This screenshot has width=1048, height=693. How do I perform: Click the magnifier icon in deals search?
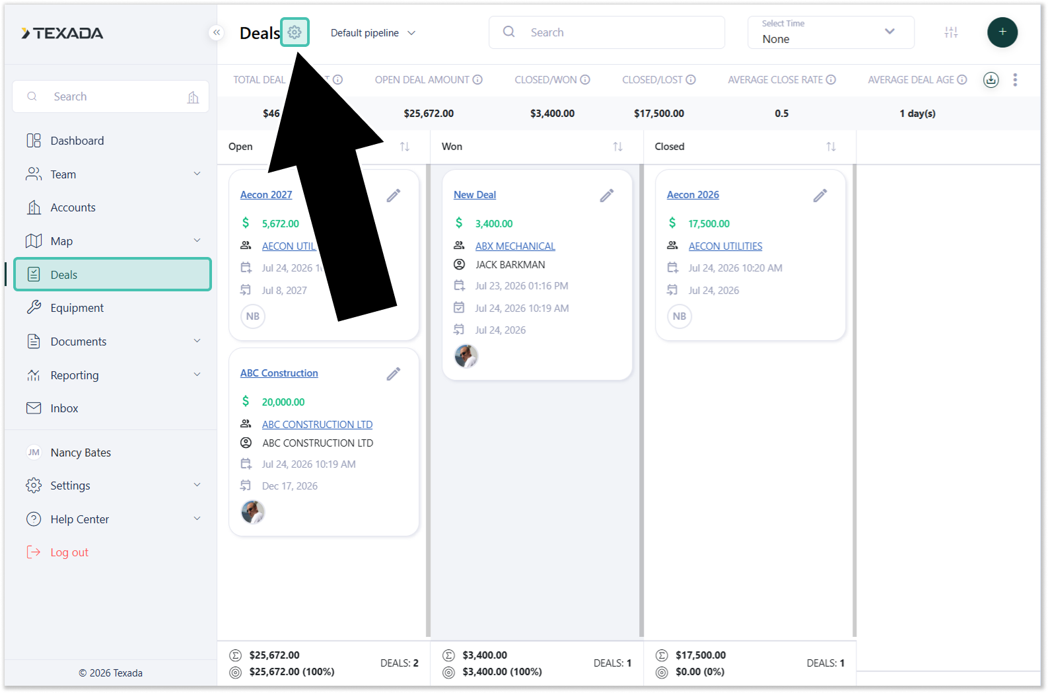click(x=508, y=32)
